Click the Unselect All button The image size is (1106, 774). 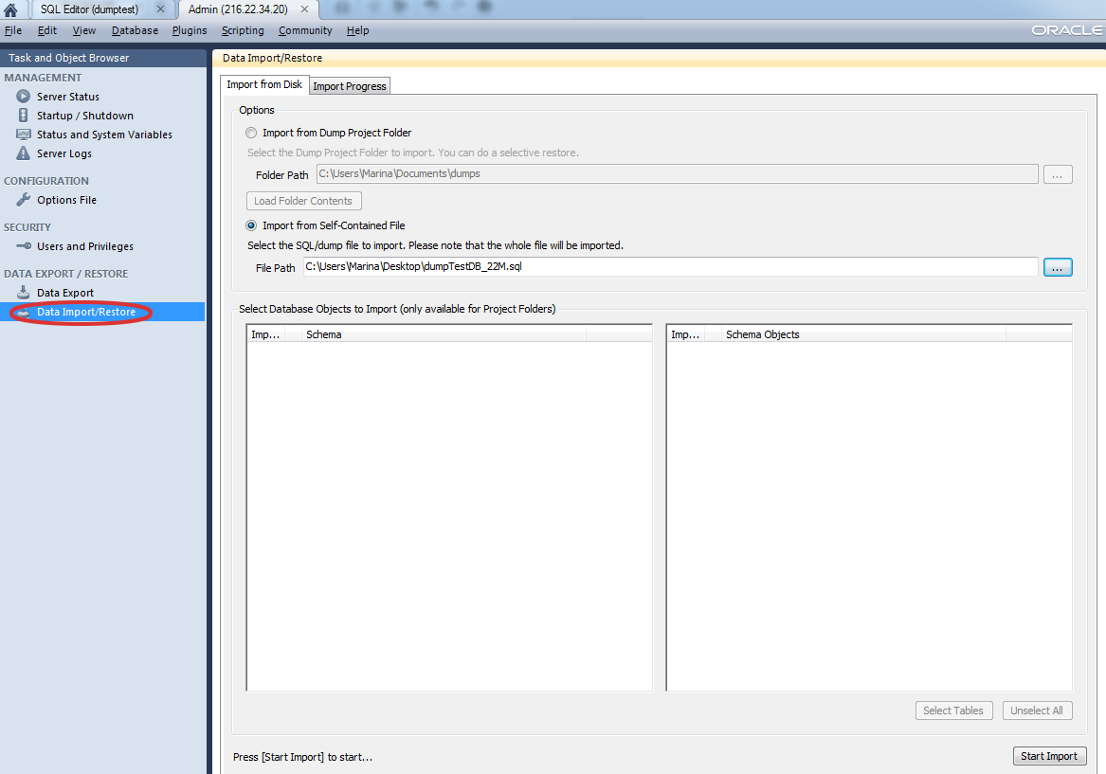pyautogui.click(x=1037, y=711)
